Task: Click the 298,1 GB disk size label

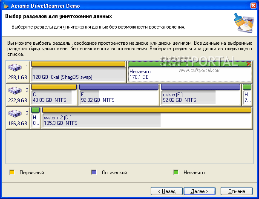Action: pos(17,77)
